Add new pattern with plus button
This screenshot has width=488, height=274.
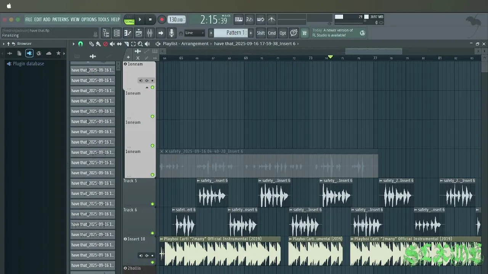click(250, 33)
